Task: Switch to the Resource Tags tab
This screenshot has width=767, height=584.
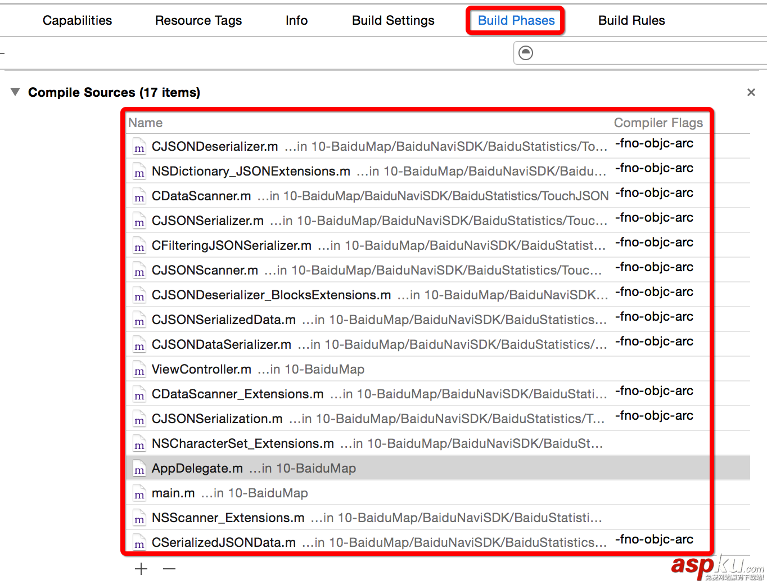Action: pyautogui.click(x=198, y=21)
